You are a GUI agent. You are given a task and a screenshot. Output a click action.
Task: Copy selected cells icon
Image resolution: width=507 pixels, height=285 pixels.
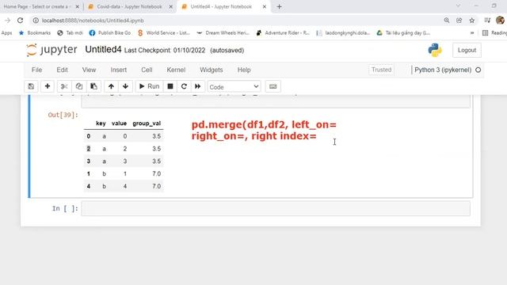click(x=79, y=86)
